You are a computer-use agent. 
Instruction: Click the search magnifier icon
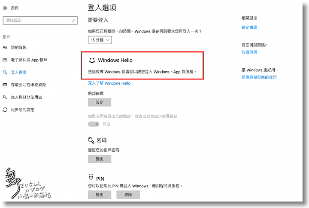[74, 20]
